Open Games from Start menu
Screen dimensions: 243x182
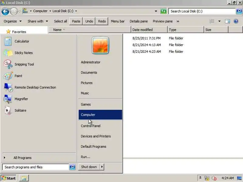click(x=100, y=104)
